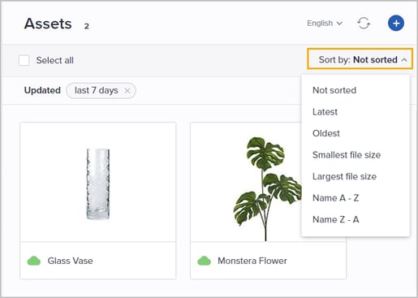Viewport: 418px width, 298px height.
Task: Open the Monstera Flower thumbnail
Action: [246, 182]
